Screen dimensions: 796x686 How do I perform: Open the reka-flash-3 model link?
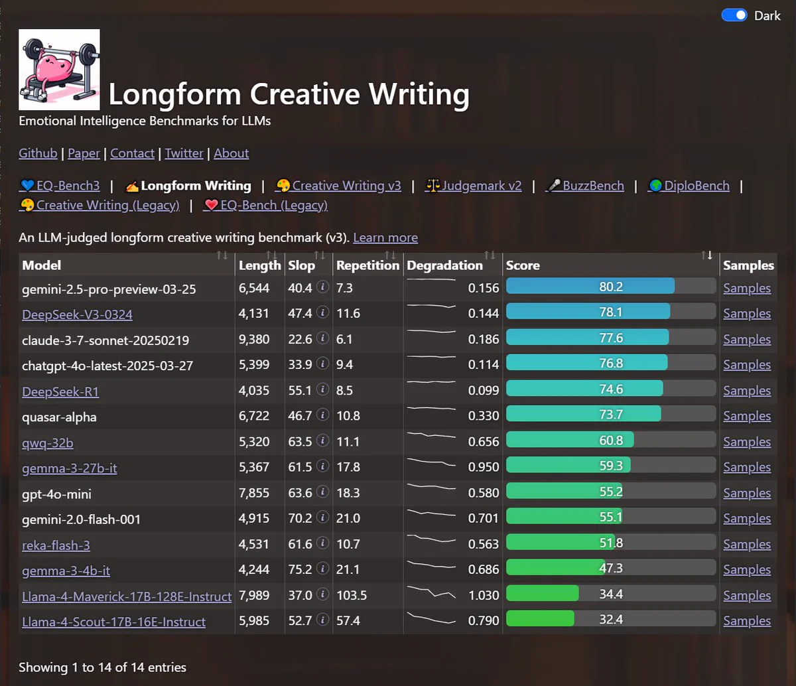(56, 545)
